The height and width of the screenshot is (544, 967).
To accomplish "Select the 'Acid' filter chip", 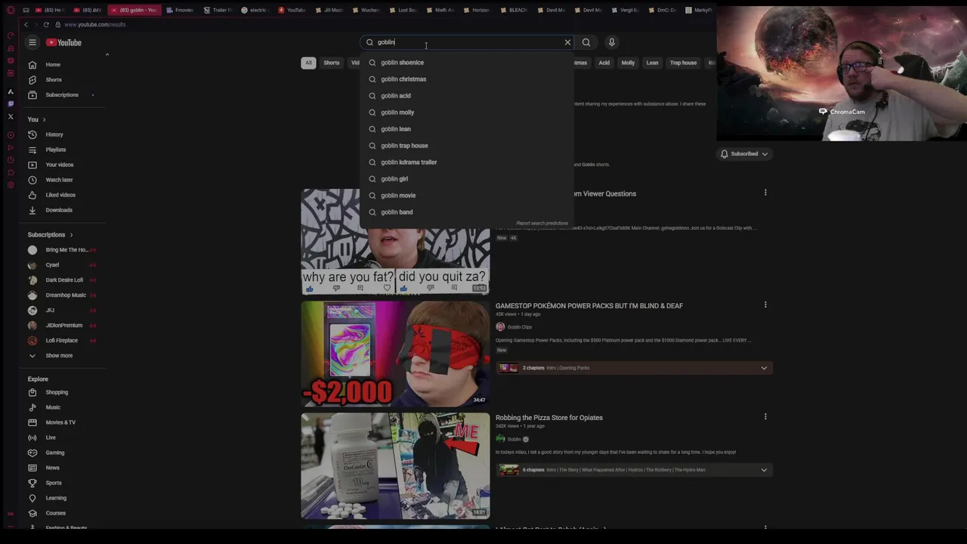I will 604,63.
